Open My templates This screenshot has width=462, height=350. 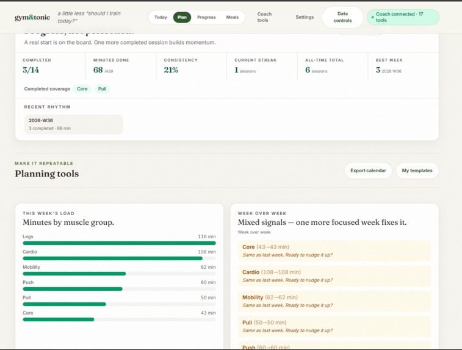[417, 170]
